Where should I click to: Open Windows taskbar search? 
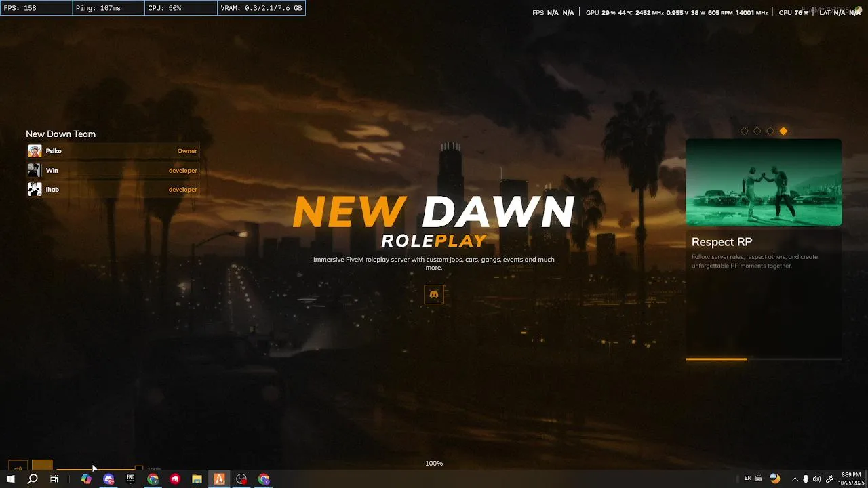(x=33, y=479)
